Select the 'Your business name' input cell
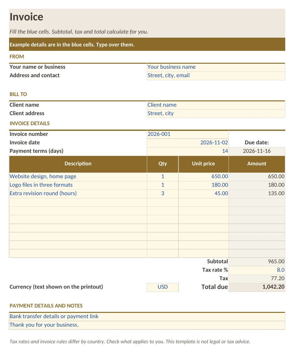This screenshot has width=294, height=353. (x=216, y=67)
